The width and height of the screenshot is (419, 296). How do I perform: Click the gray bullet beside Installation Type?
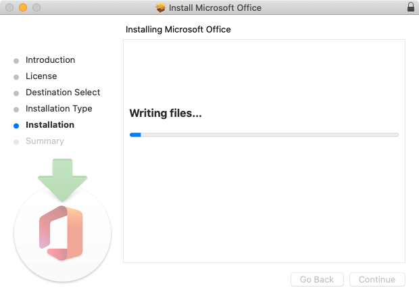click(16, 109)
